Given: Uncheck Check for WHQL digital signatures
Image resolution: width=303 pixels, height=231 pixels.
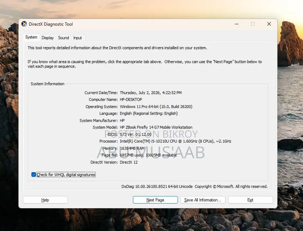Looking at the screenshot, I should (34, 175).
